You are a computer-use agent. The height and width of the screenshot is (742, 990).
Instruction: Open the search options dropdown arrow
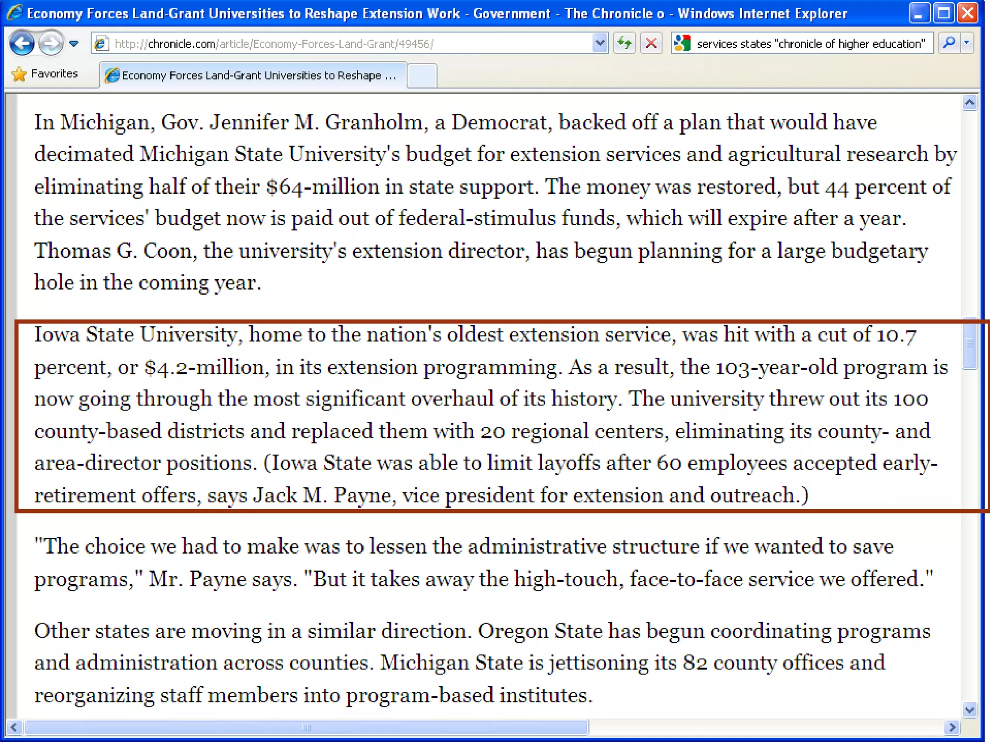(x=966, y=43)
